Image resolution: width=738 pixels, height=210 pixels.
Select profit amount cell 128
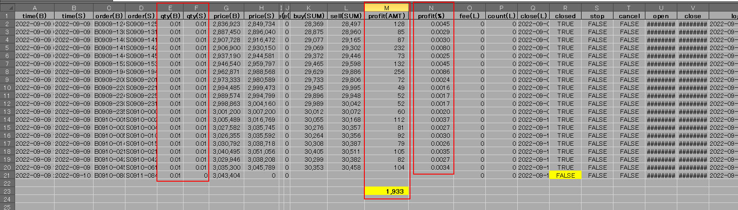pos(387,24)
